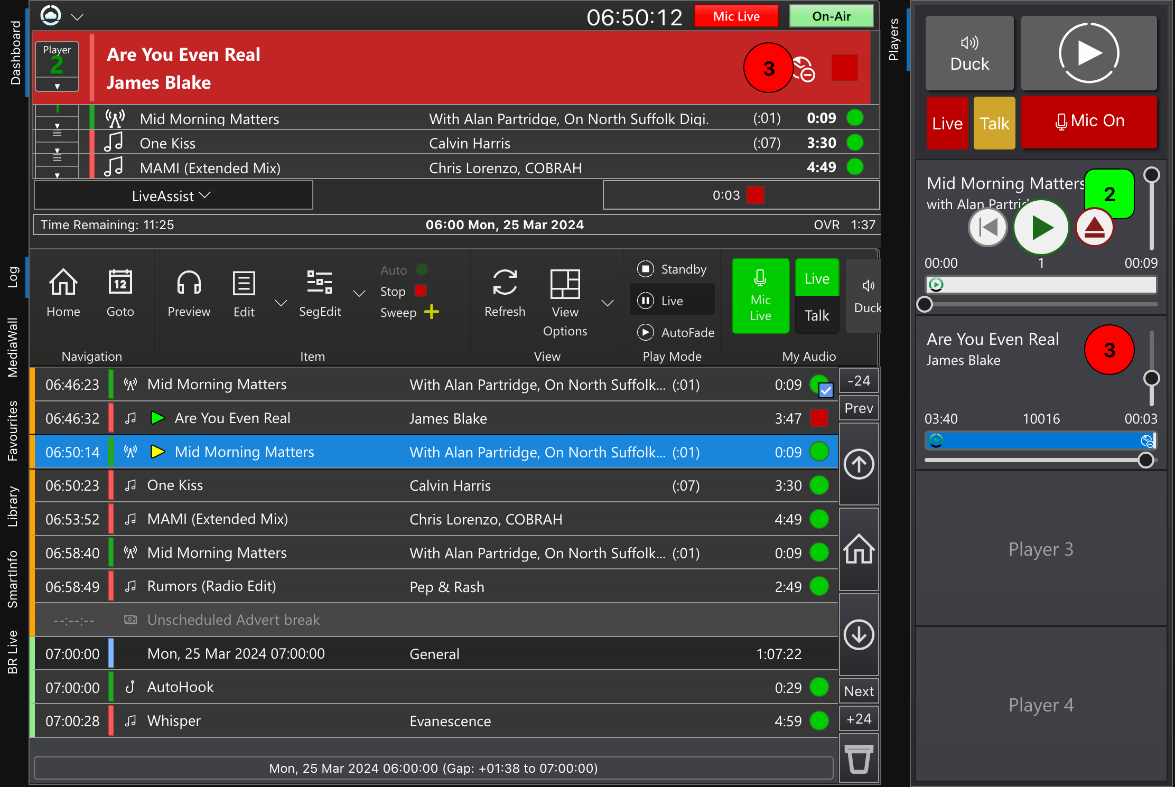This screenshot has height=787, width=1175.
Task: Expand the View Options chevron
Action: pyautogui.click(x=608, y=303)
